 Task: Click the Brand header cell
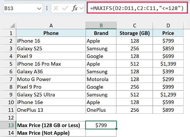click(101, 33)
